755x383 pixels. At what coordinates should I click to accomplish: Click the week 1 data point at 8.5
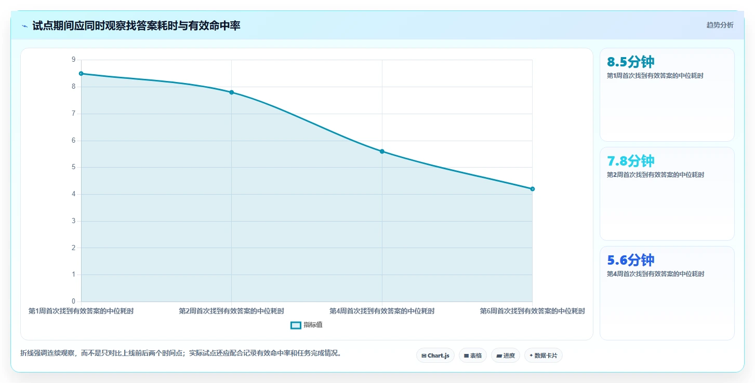(81, 74)
